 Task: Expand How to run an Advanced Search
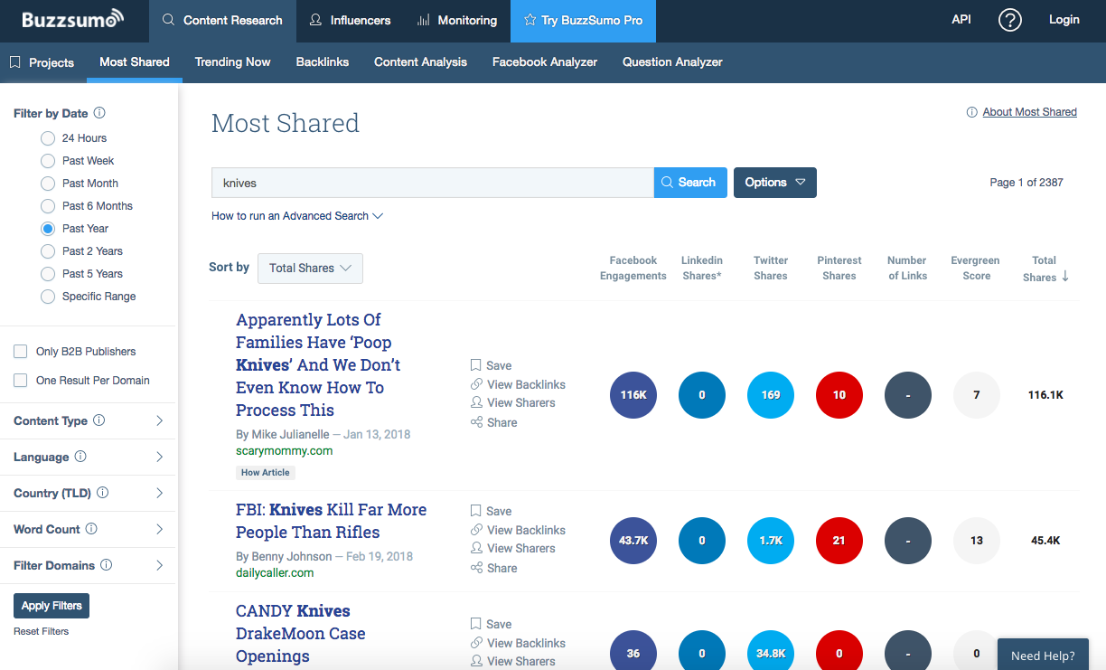(x=297, y=216)
